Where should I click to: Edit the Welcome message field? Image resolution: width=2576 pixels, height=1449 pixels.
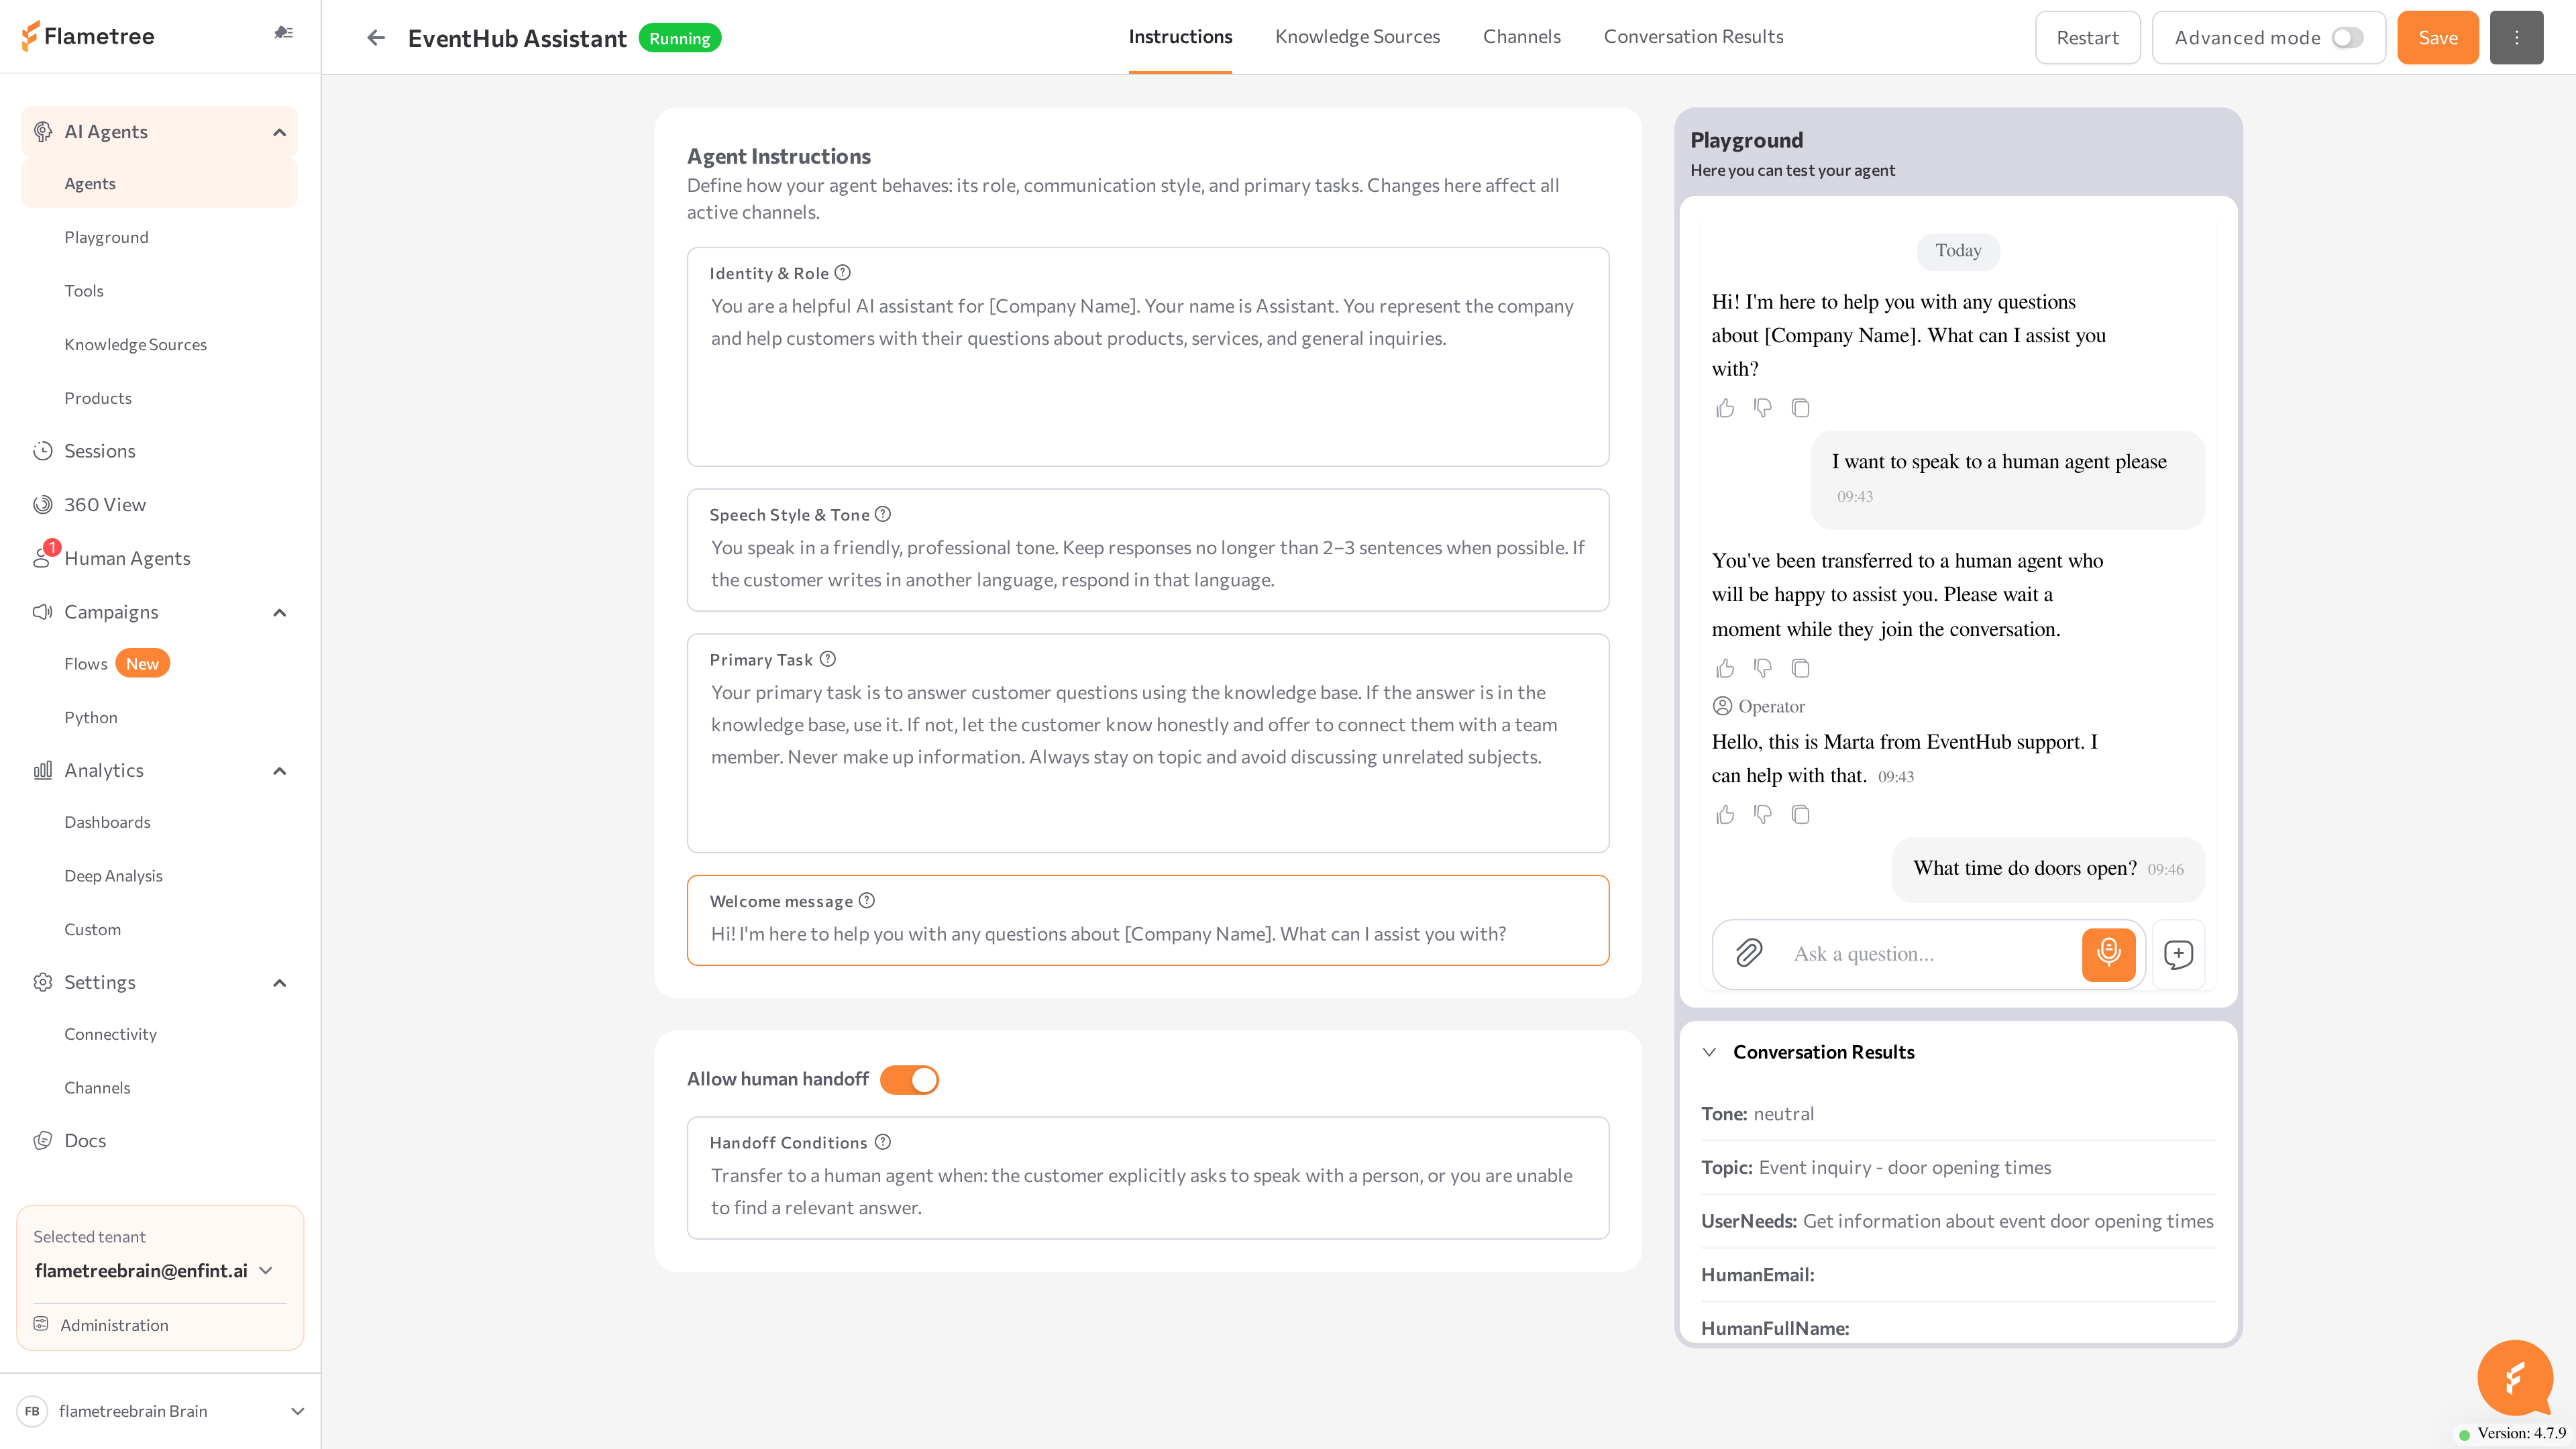click(1147, 920)
